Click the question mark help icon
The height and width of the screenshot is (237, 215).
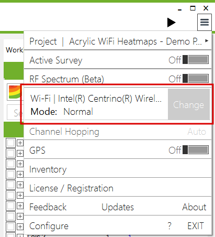[169, 226]
